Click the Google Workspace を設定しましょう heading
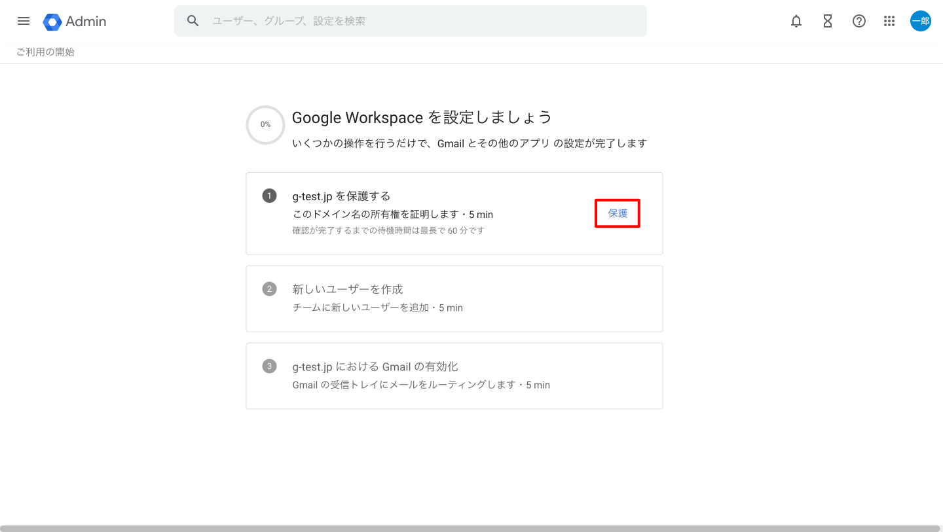Image resolution: width=943 pixels, height=532 pixels. [422, 117]
